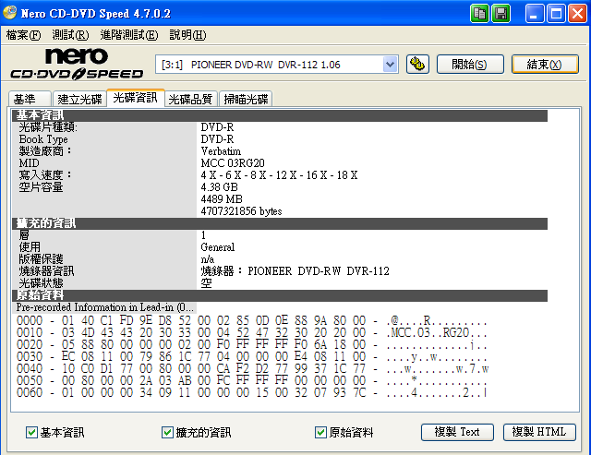Uncheck the 原始資料 checkbox
This screenshot has width=591, height=455.
pos(320,432)
